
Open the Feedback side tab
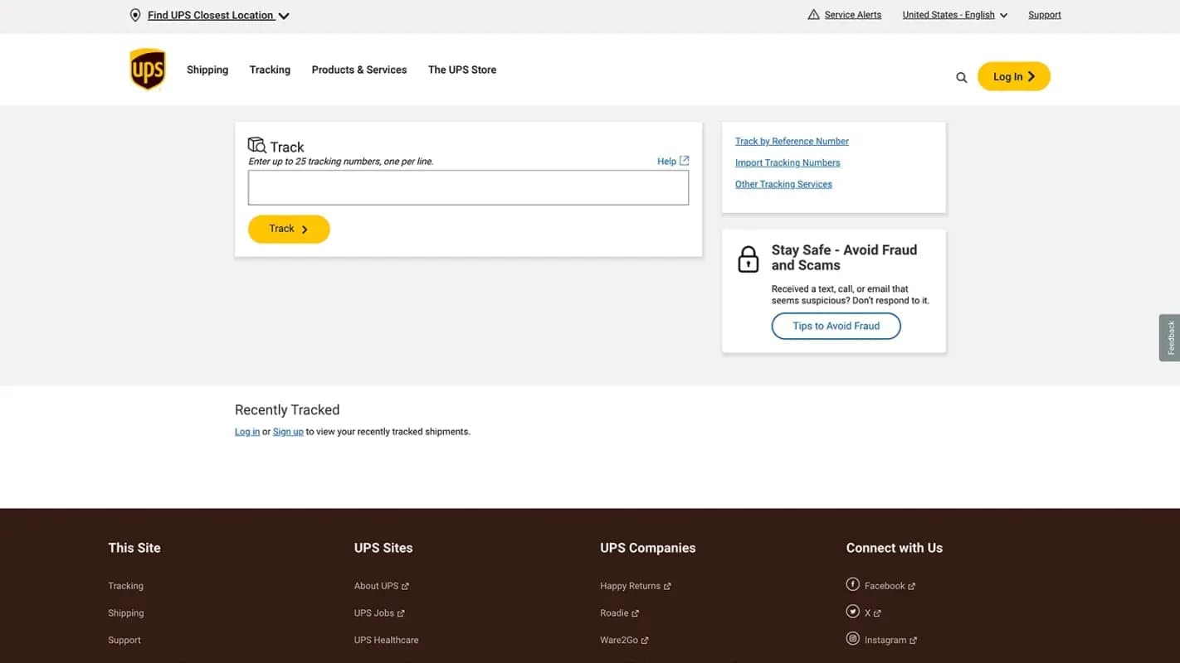(x=1170, y=337)
